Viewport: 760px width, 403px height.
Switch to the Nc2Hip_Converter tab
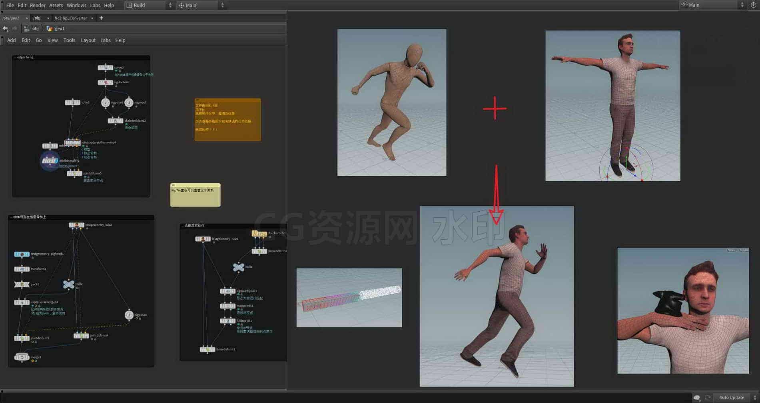71,18
